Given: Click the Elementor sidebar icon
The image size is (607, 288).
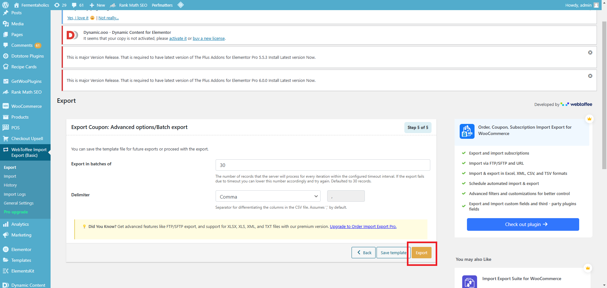Looking at the screenshot, I should coord(6,249).
